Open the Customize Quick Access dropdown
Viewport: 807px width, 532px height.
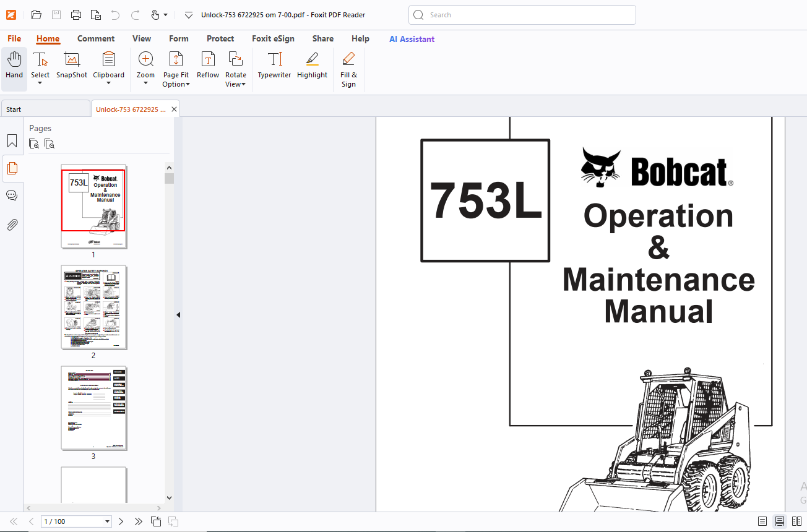click(x=189, y=15)
